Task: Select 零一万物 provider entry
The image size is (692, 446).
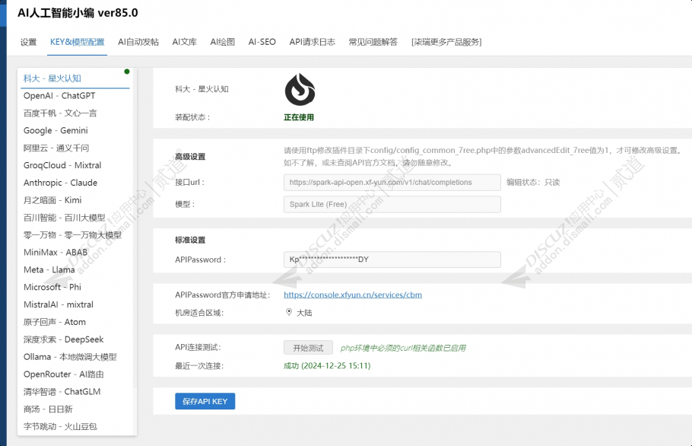Action: (x=72, y=235)
